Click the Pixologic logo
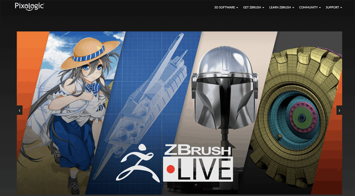355x196 pixels. pos(29,6)
